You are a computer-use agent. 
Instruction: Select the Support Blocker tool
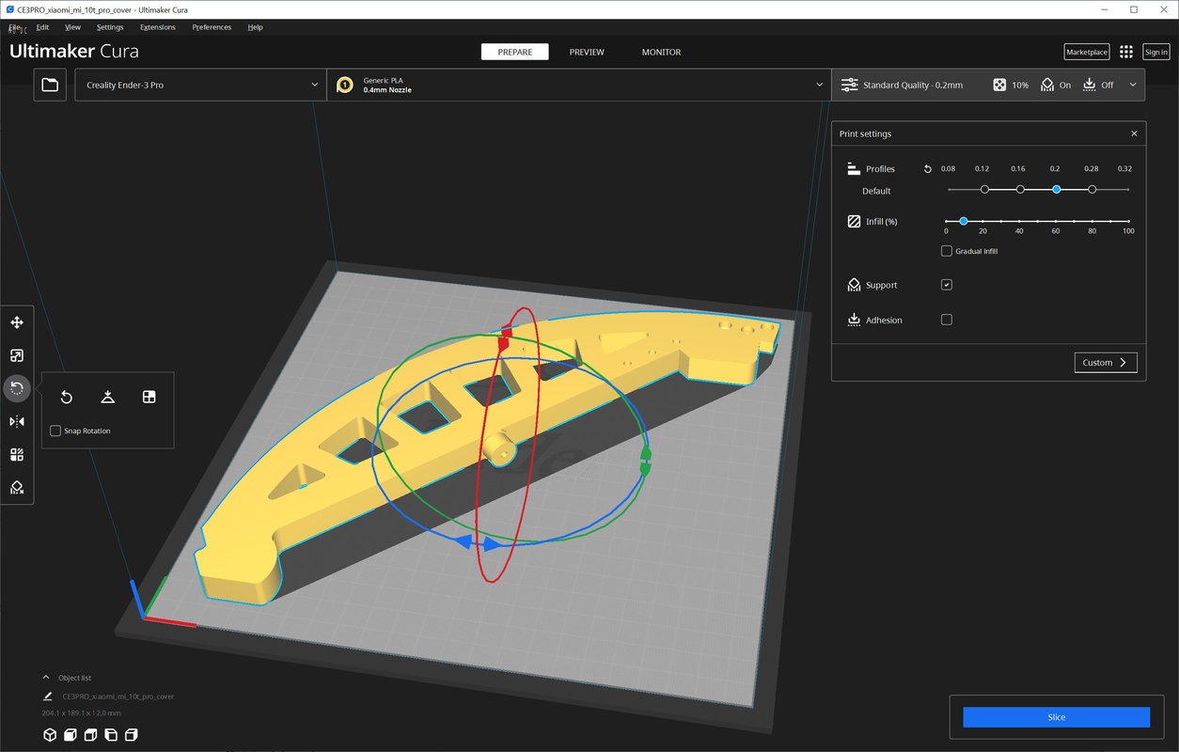17,487
